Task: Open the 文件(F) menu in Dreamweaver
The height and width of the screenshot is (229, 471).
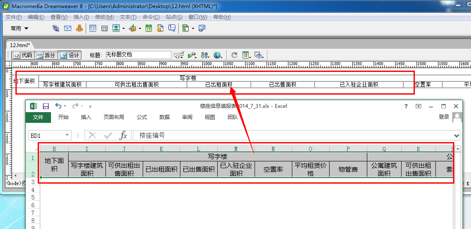Action: (14, 17)
